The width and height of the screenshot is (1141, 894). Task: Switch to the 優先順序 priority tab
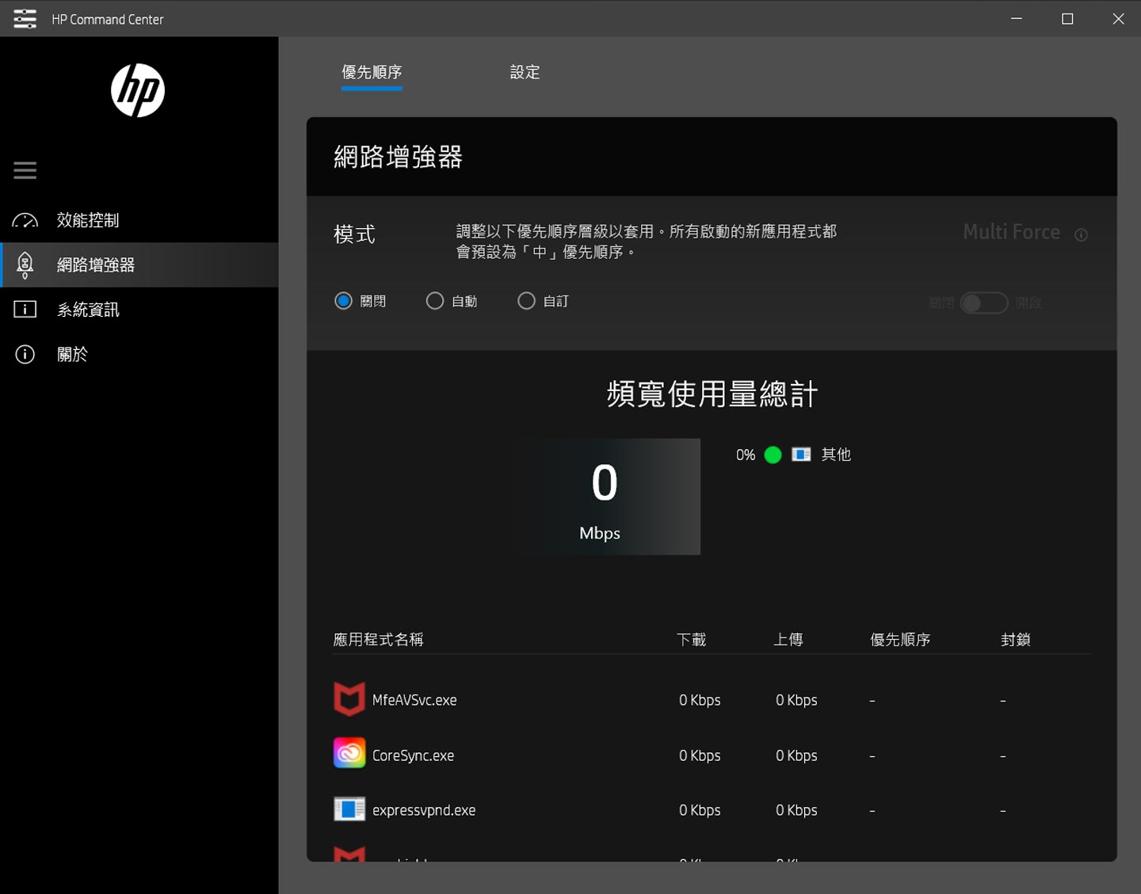tap(372, 72)
